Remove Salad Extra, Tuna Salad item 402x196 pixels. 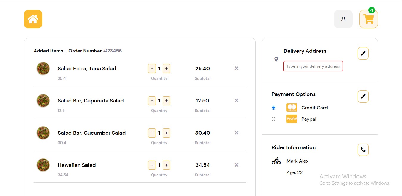236,69
